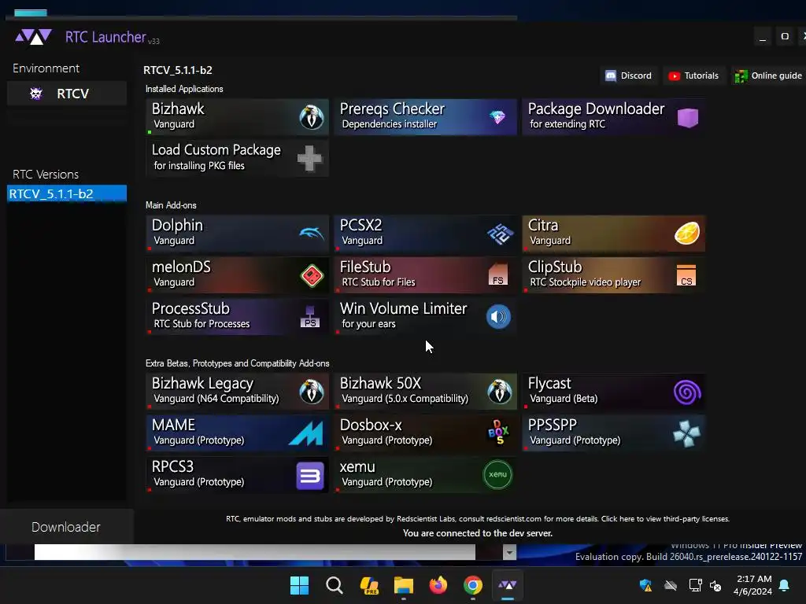Click the ClipStub CS icon
Image resolution: width=806 pixels, height=604 pixels.
point(686,274)
